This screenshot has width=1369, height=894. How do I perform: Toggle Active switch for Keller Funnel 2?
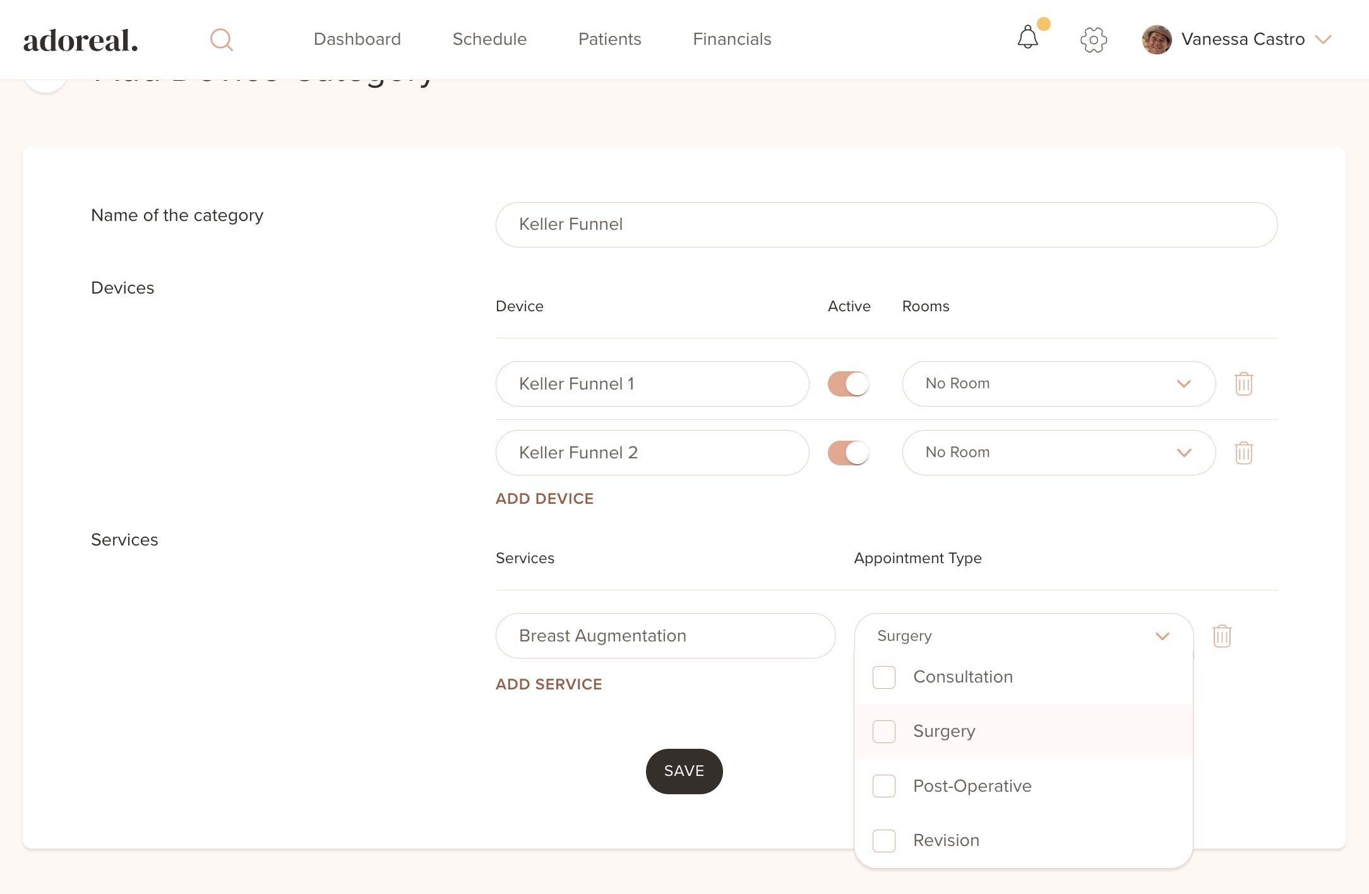pos(848,453)
